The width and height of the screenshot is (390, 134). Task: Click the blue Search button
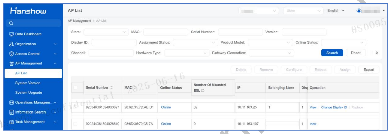click(332, 53)
